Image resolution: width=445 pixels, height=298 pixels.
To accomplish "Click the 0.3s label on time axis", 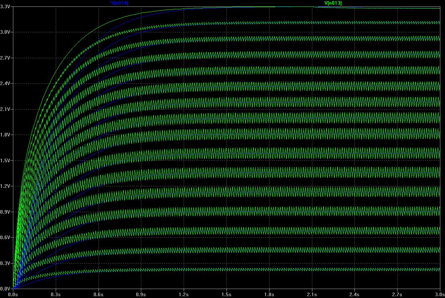I will pyautogui.click(x=56, y=294).
